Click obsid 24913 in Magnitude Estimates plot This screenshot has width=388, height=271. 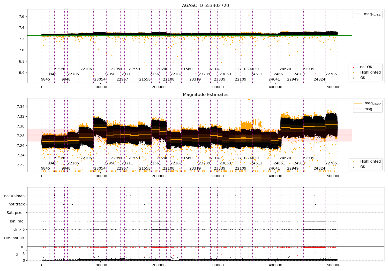pyautogui.click(x=300, y=163)
